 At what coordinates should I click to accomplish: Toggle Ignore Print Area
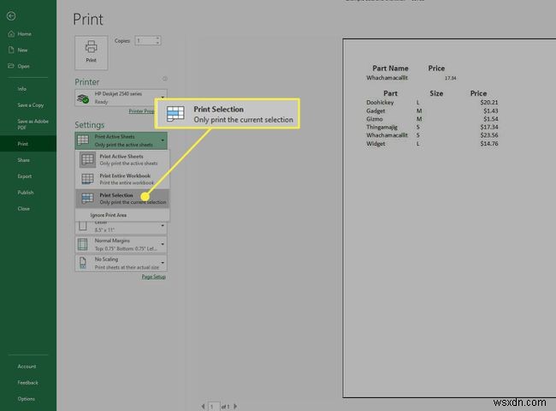click(x=108, y=215)
